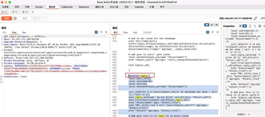Open Repeater settings gear next to Send
265x117 pixels.
tap(15, 18)
